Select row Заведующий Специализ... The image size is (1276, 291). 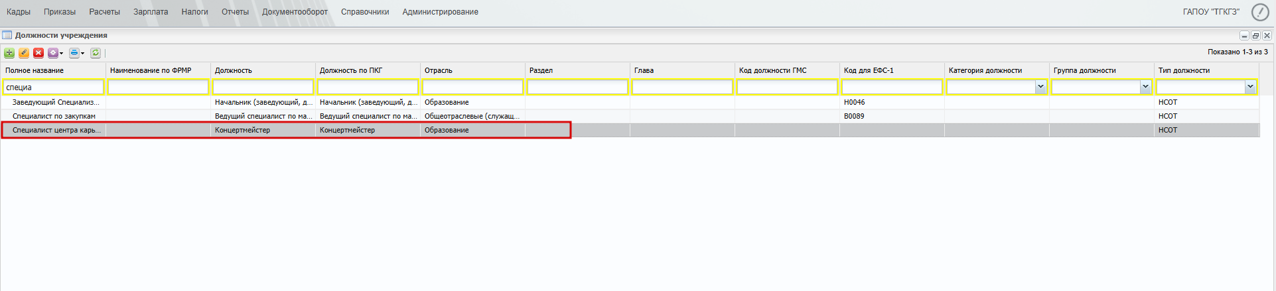click(x=630, y=102)
